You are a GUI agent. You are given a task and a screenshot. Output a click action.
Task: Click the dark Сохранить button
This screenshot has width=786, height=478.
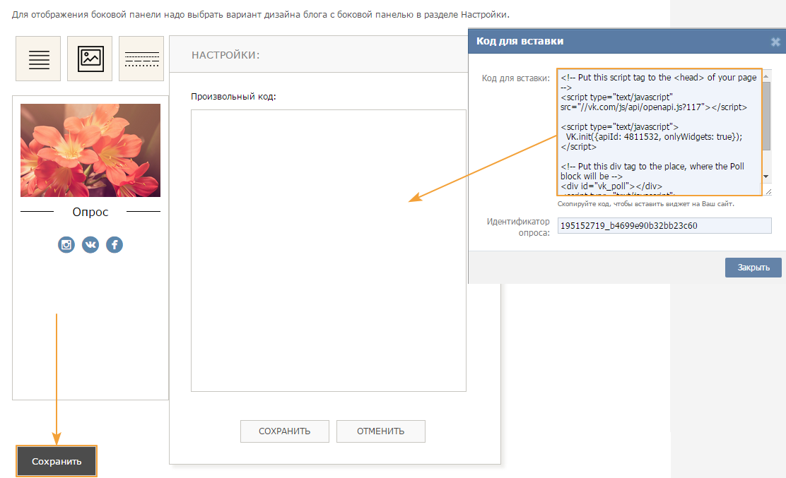57,461
